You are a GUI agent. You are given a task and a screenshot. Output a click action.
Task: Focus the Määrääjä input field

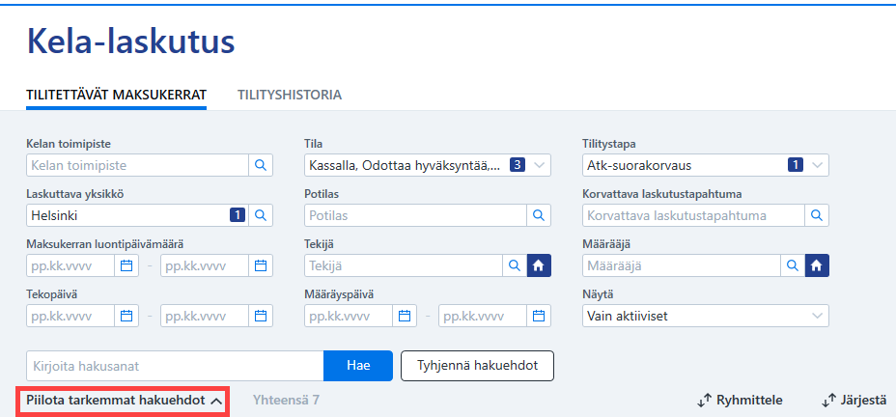682,265
